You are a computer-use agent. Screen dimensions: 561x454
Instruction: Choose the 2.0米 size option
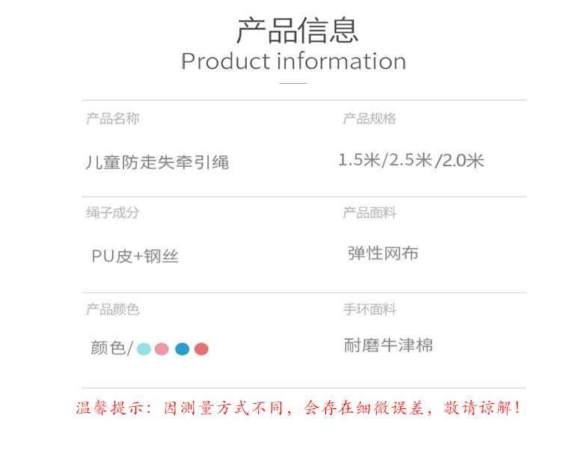[x=463, y=160]
